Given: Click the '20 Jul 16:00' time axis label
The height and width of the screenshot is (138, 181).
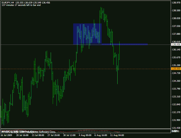Looking at the screenshot, I should (x=22, y=135).
